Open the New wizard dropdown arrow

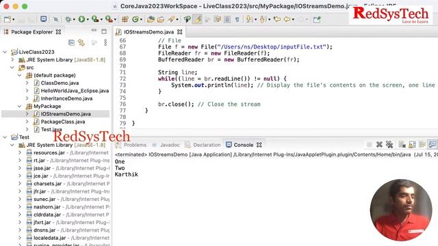click(x=13, y=20)
